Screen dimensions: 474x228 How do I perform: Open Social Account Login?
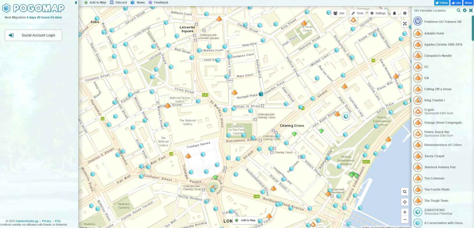click(x=33, y=35)
